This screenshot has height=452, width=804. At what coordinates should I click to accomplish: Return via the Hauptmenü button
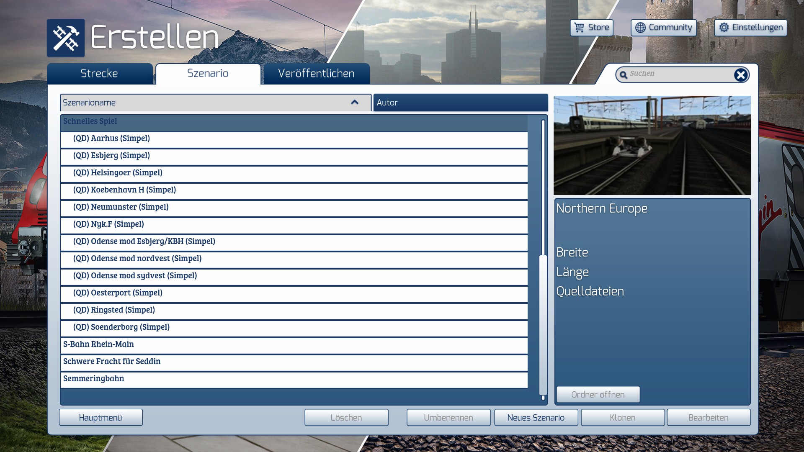100,417
